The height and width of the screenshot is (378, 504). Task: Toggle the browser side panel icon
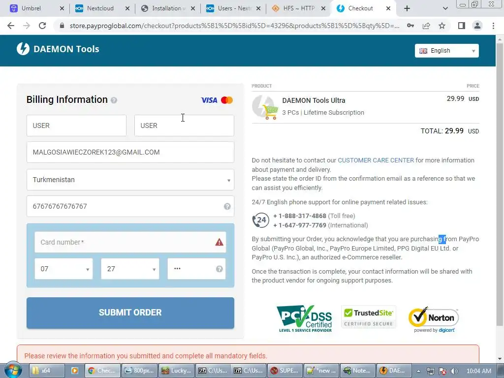[x=462, y=26]
